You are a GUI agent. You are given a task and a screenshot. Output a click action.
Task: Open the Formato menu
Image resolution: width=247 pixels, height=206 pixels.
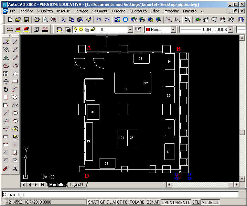pos(81,11)
